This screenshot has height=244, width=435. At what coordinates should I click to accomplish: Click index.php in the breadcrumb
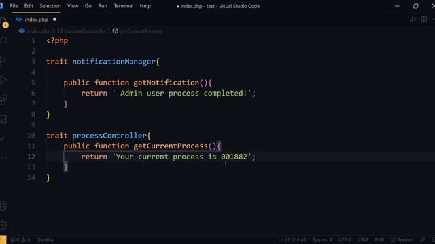(39, 31)
